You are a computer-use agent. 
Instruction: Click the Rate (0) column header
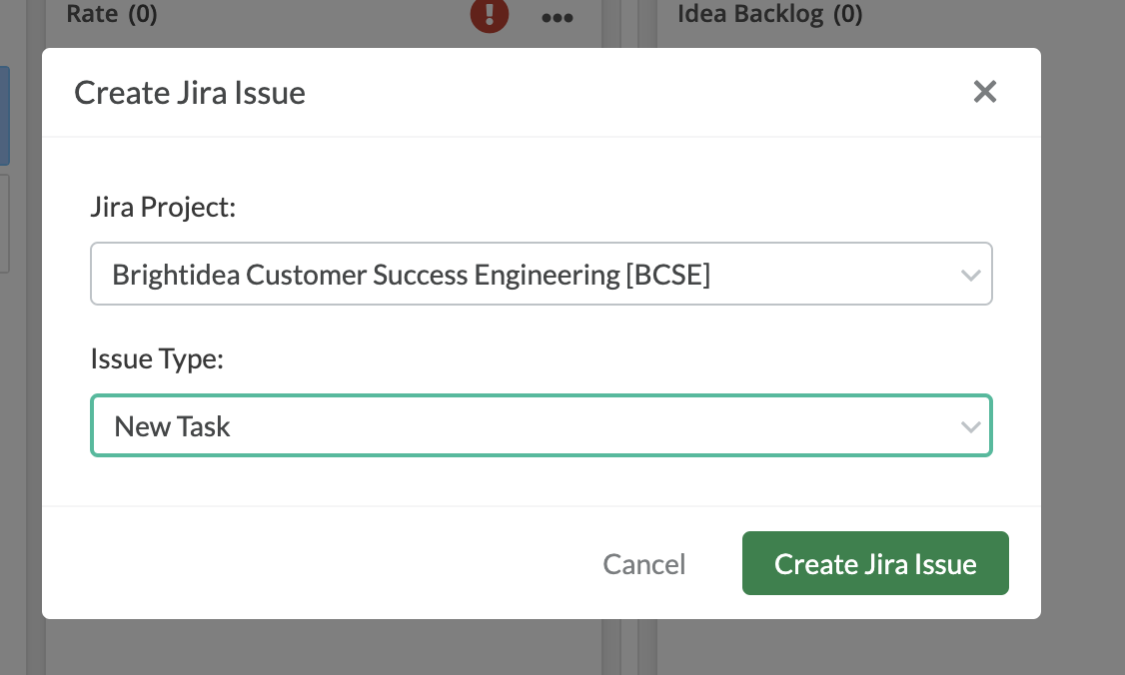(111, 14)
